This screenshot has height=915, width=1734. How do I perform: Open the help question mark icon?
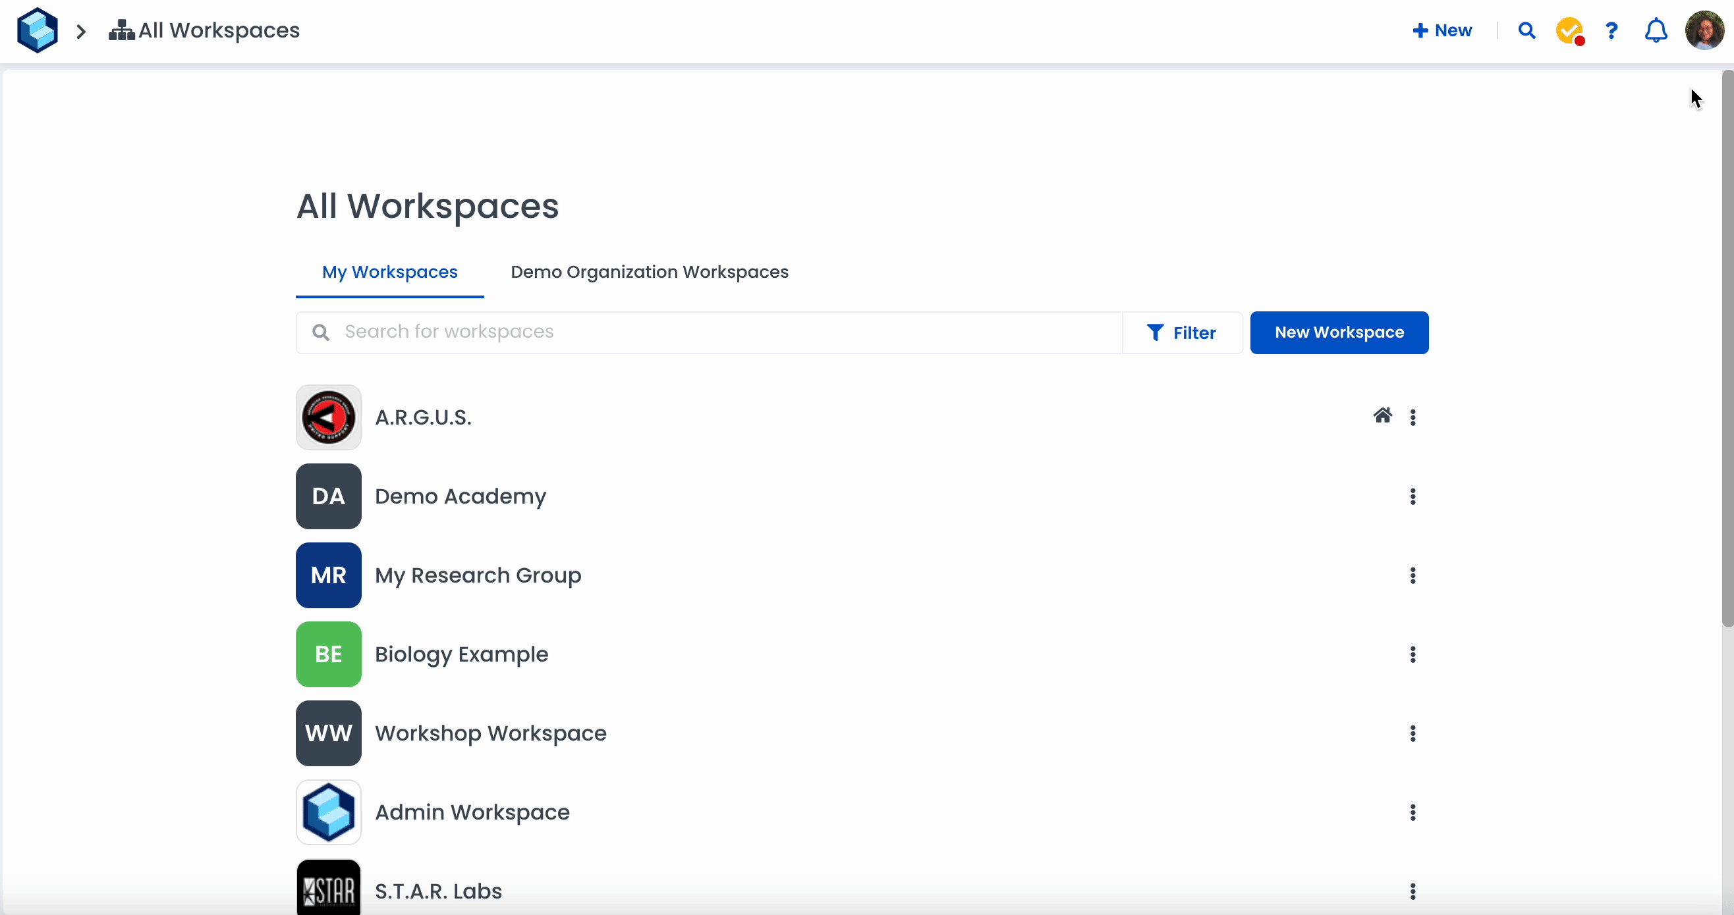[x=1611, y=31]
